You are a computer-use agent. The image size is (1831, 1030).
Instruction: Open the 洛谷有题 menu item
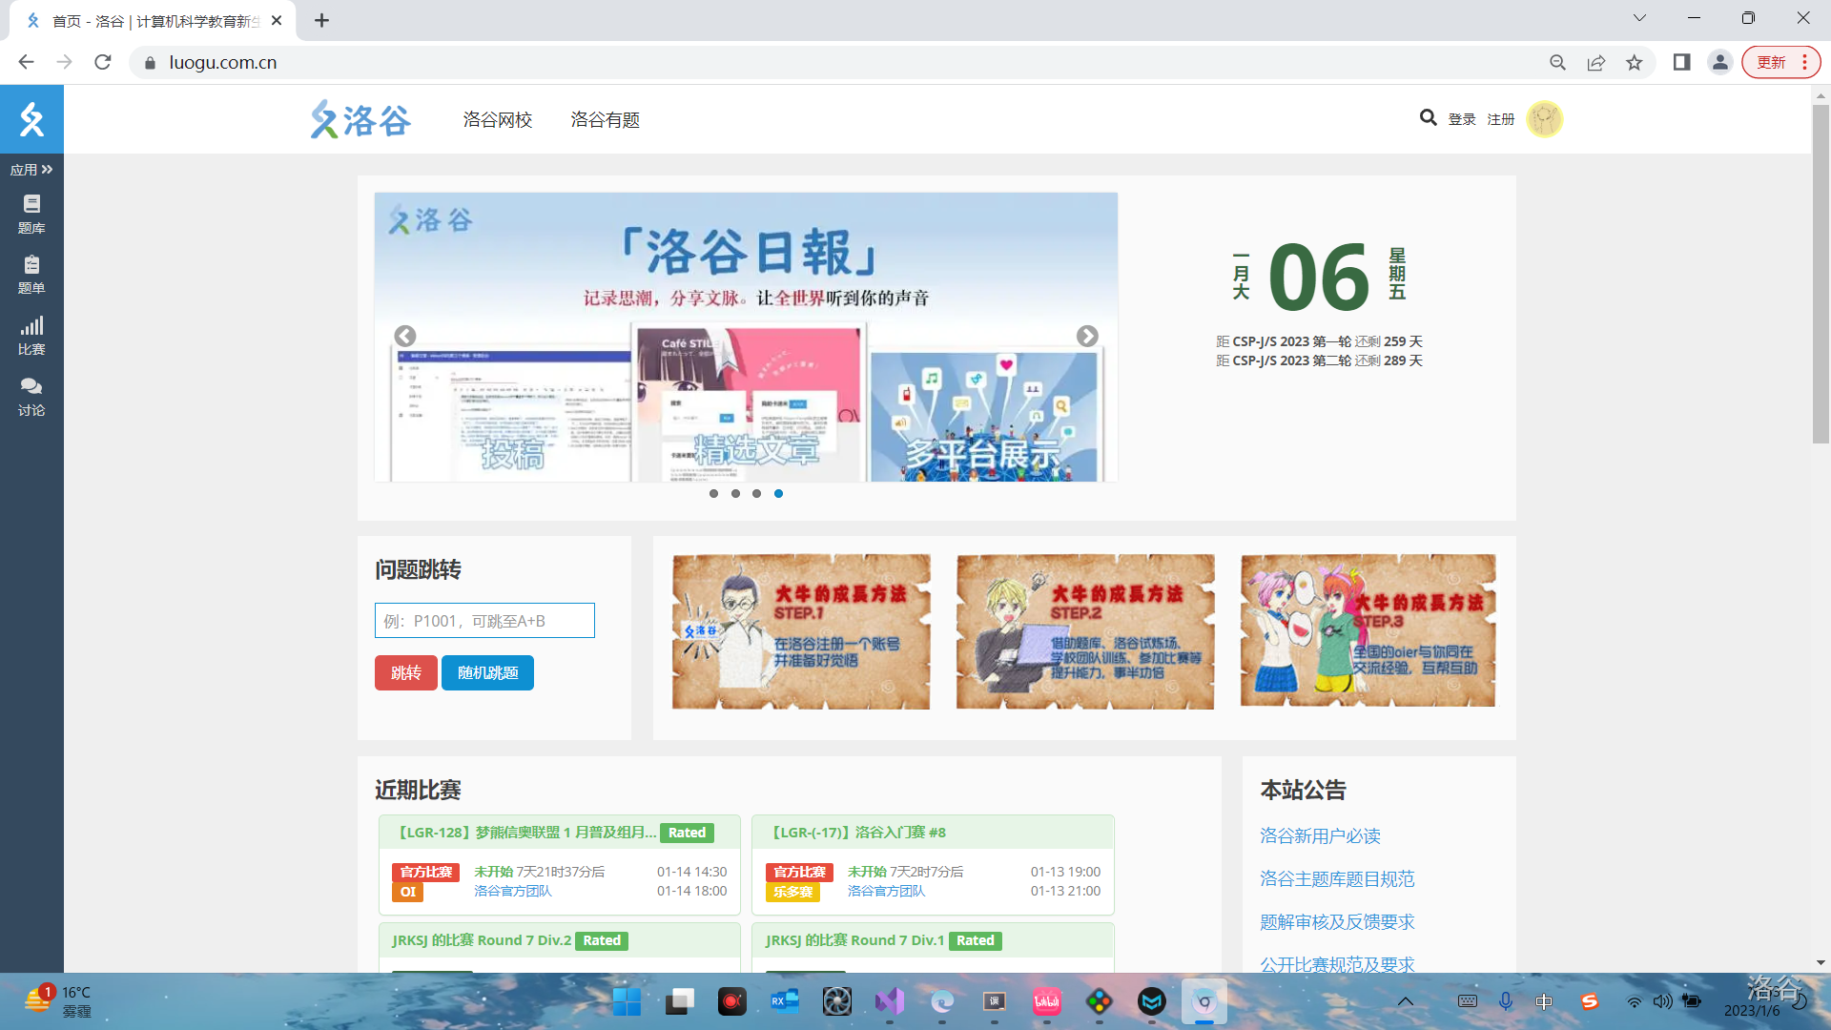click(605, 120)
